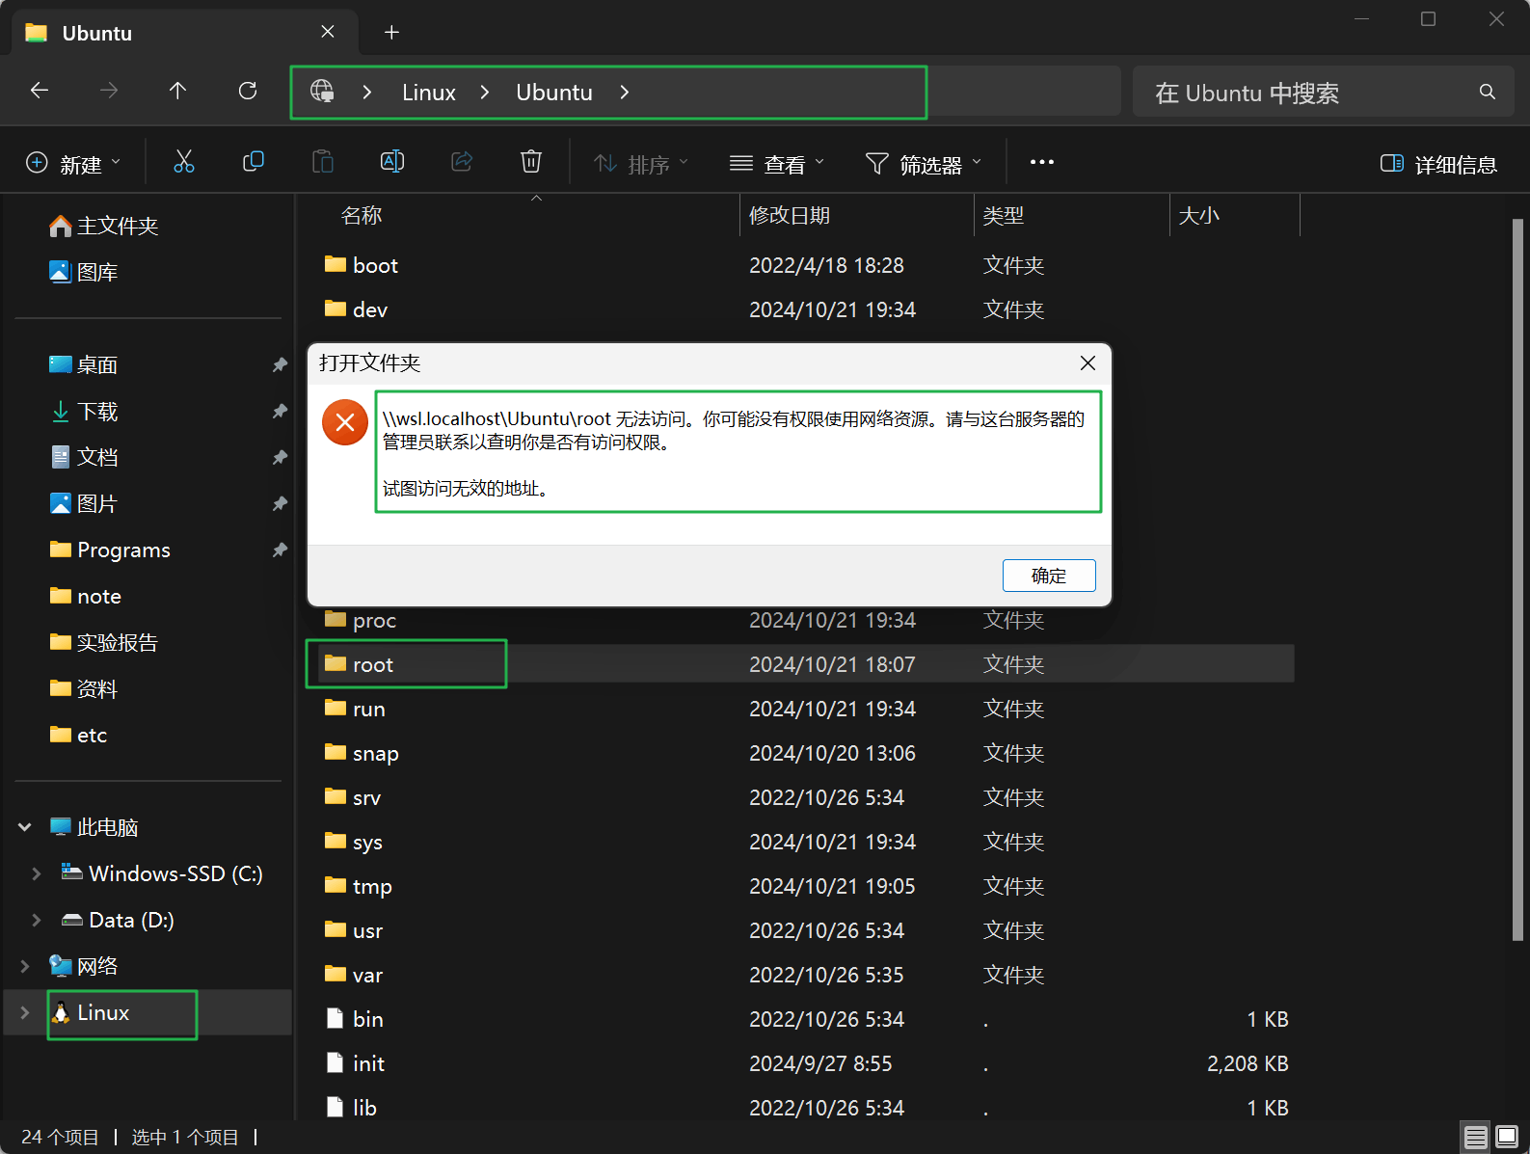Open 资料 folder in sidebar
The width and height of the screenshot is (1530, 1154).
(83, 688)
